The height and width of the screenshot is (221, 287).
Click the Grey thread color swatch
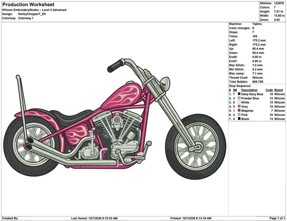(239, 106)
